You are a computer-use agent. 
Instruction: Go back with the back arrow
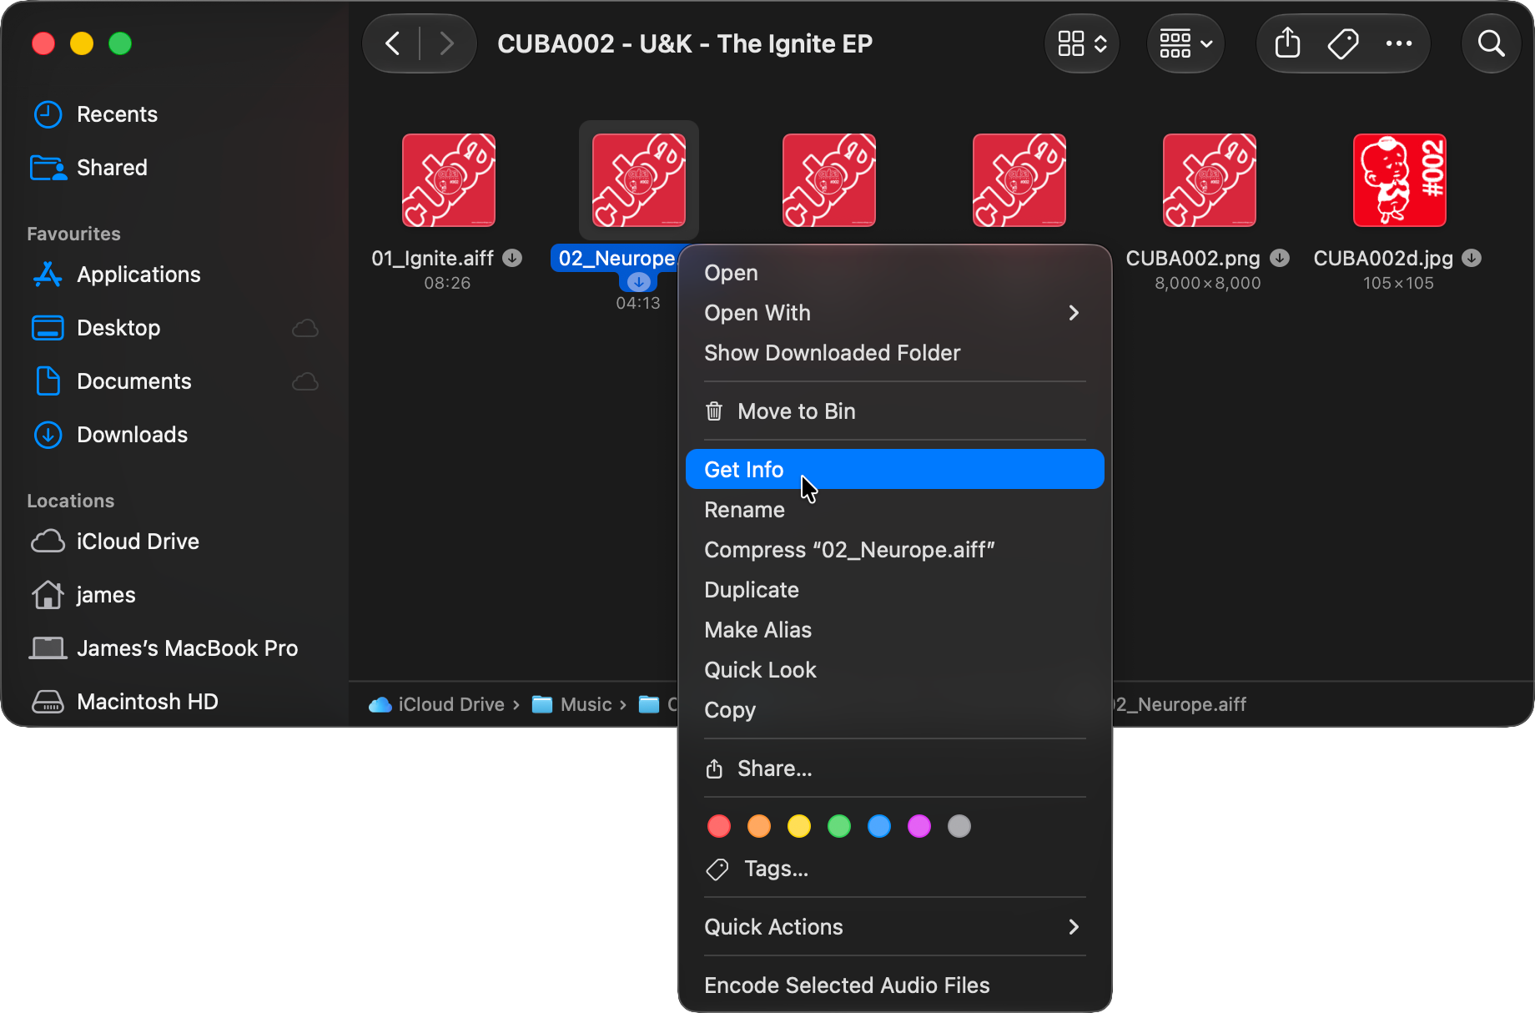pos(393,43)
